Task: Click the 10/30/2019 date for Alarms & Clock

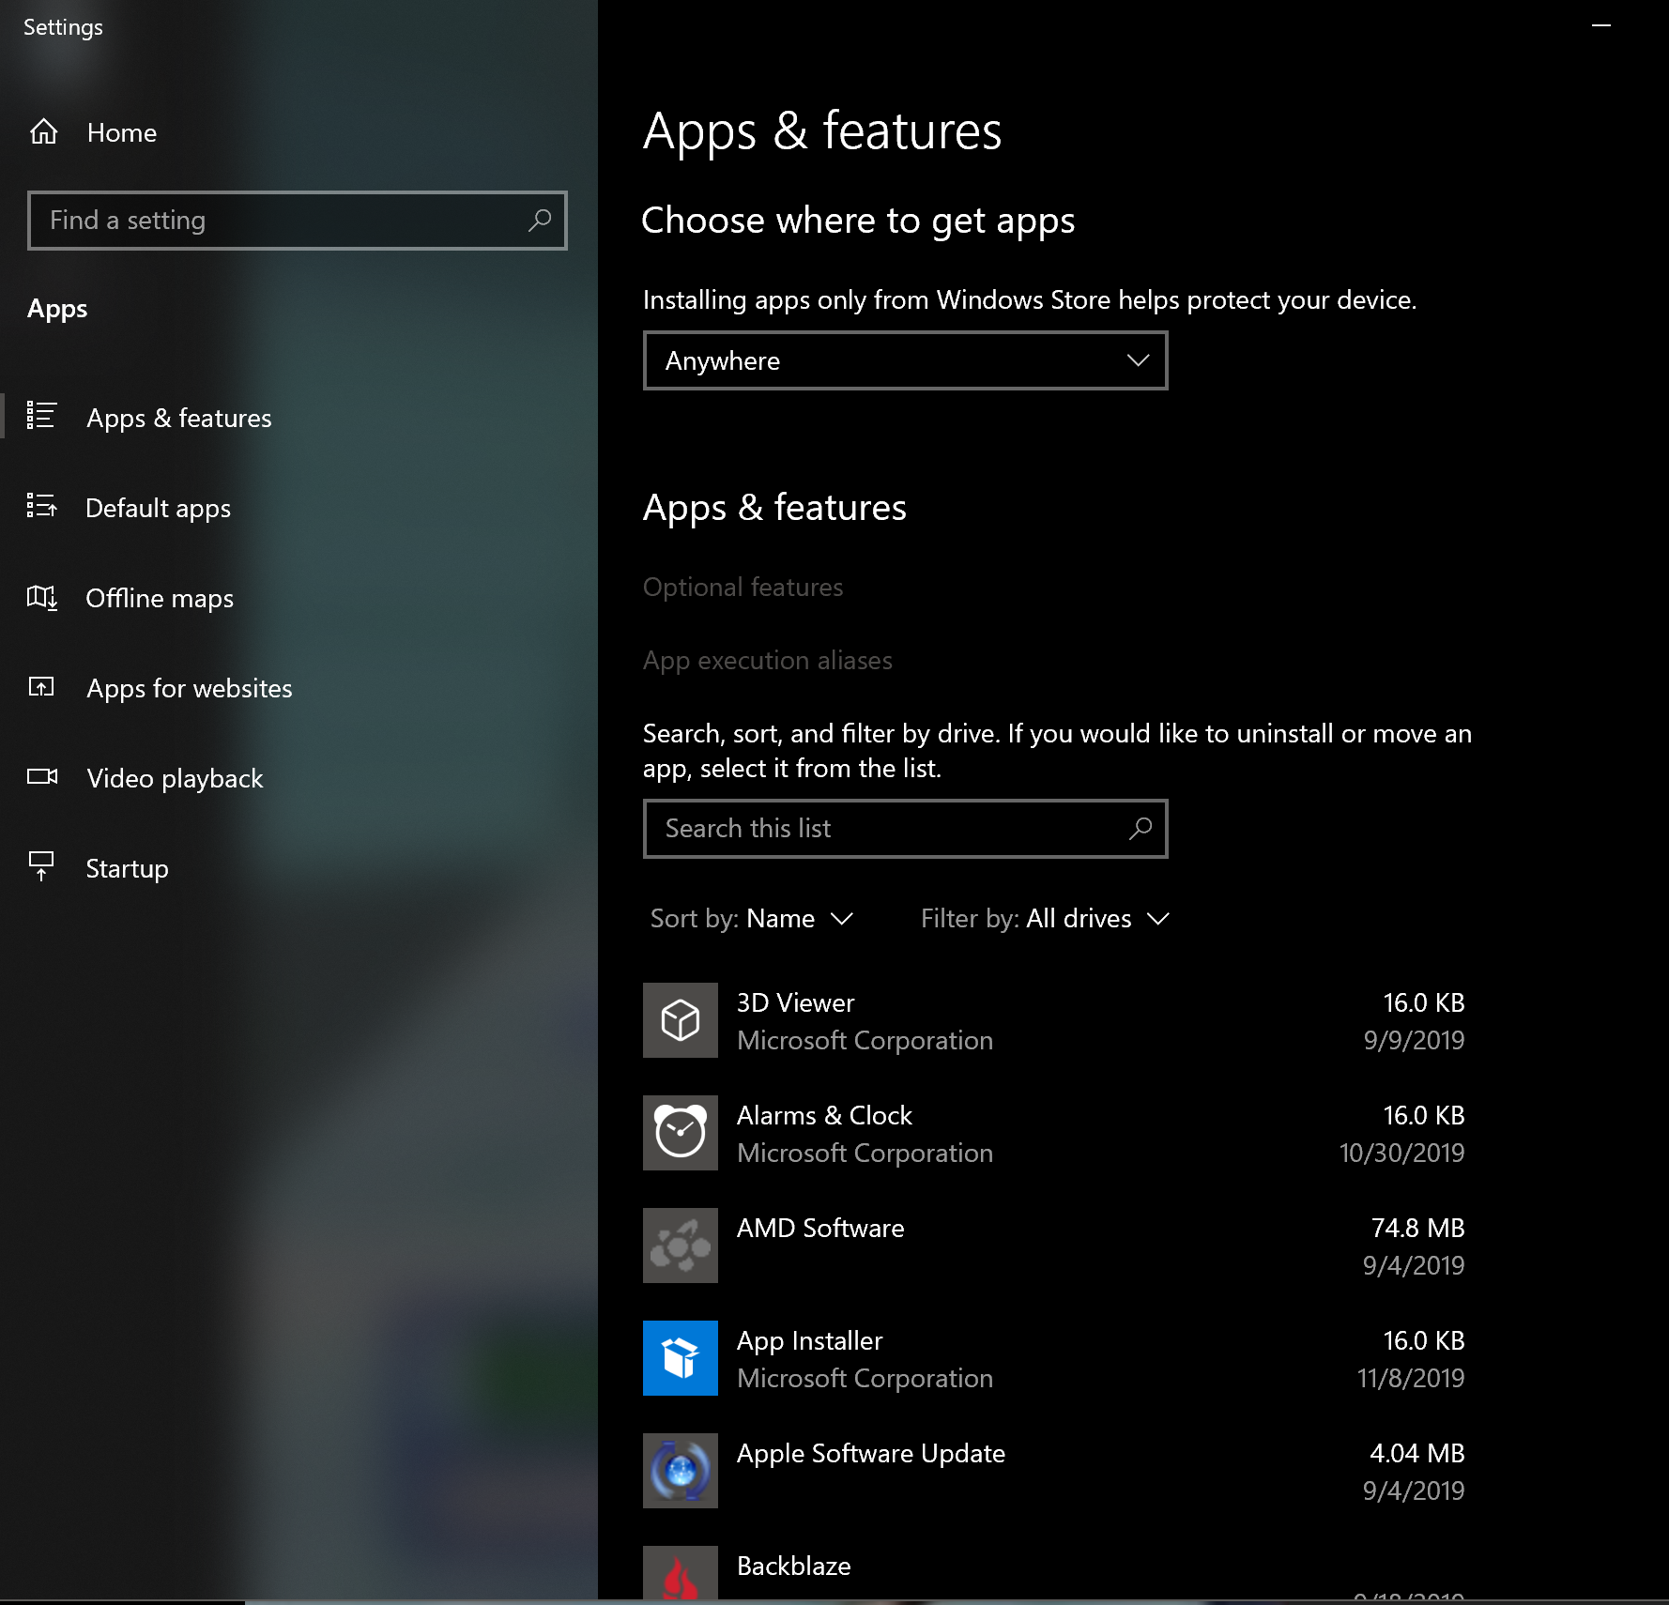Action: 1401,1153
